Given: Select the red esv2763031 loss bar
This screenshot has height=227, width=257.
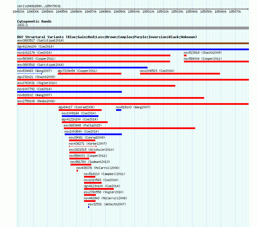Looking at the screenshot, I should [x=96, y=86].
